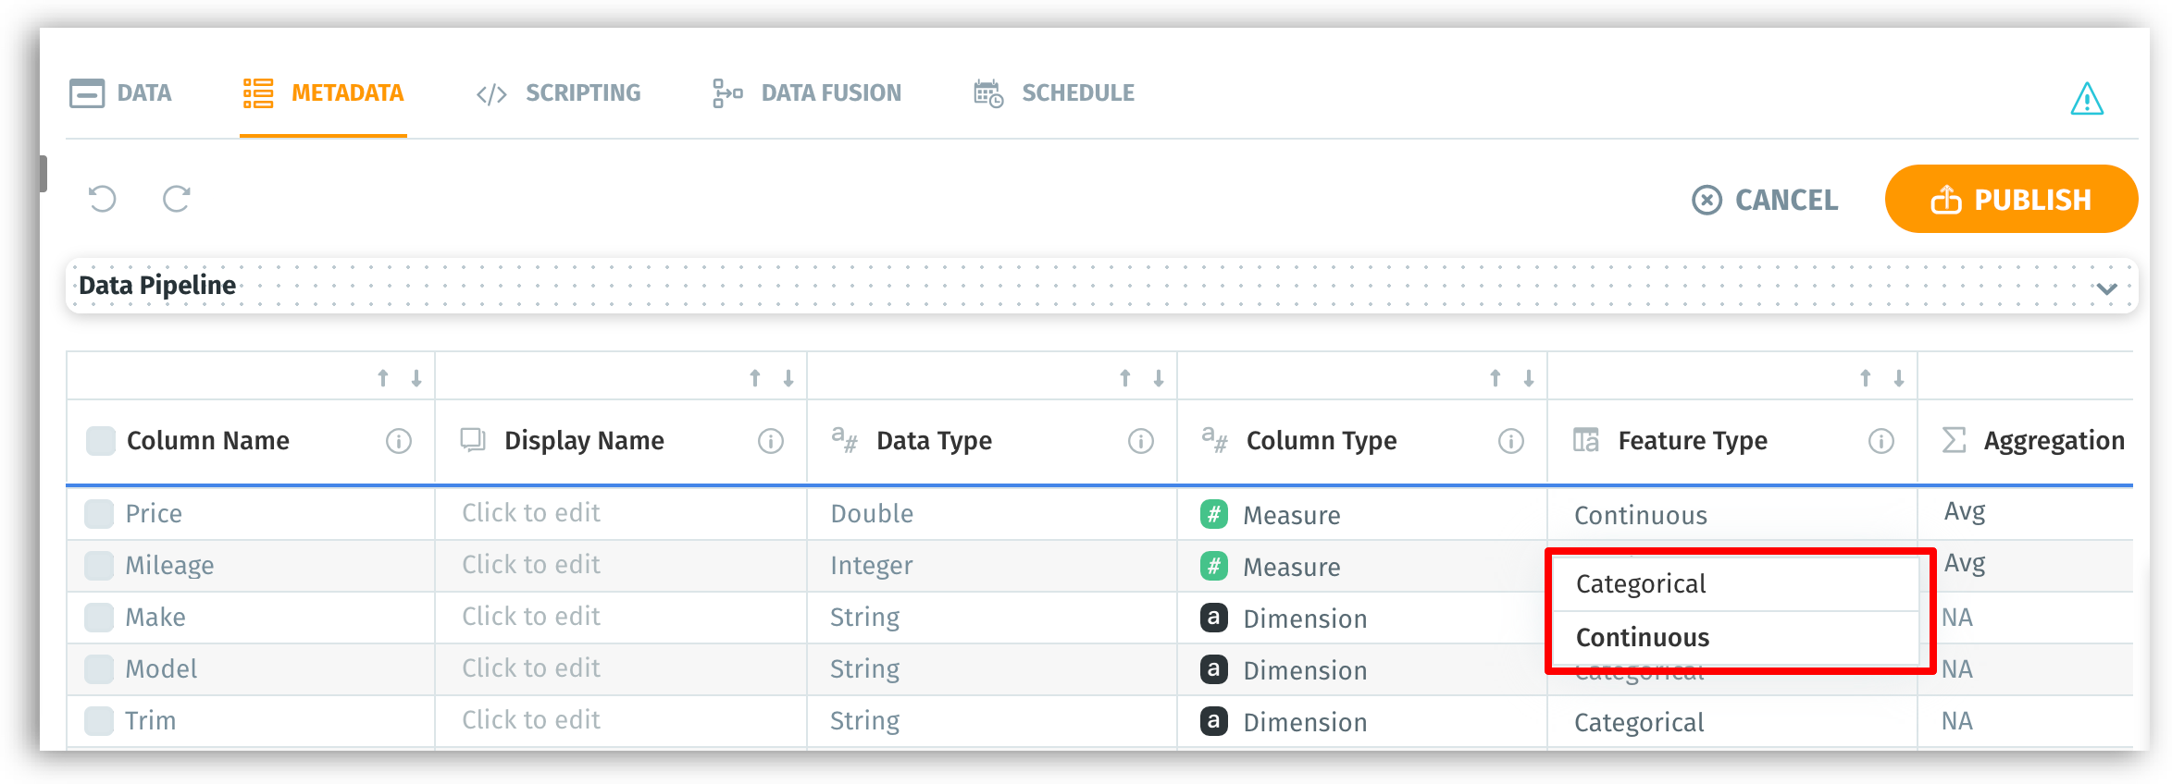Viewport: 2172px width, 784px height.
Task: Choose Continuous in the feature type dropdown
Action: [1643, 638]
